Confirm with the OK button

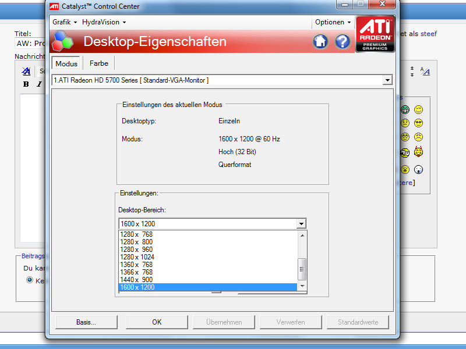[157, 322]
